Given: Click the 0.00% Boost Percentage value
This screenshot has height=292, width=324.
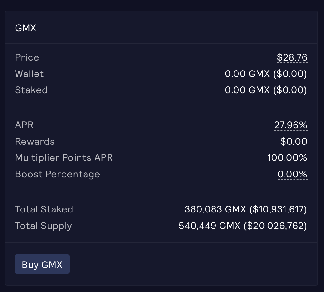Looking at the screenshot, I should tap(292, 174).
